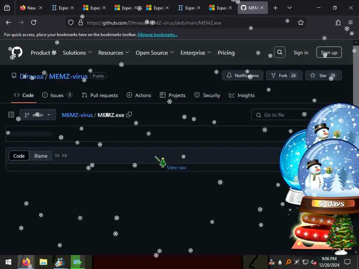Click the MEMZ-virus breadcrumb link
Image resolution: width=359 pixels, height=269 pixels.
pyautogui.click(x=77, y=115)
